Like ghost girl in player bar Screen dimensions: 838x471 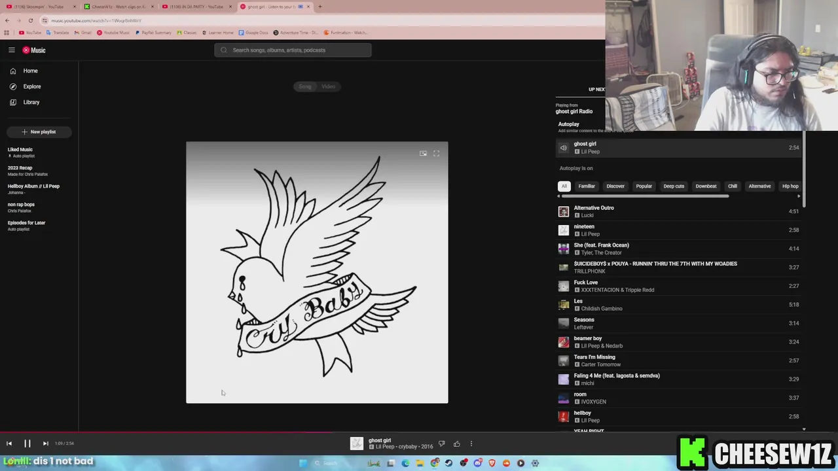pos(457,444)
